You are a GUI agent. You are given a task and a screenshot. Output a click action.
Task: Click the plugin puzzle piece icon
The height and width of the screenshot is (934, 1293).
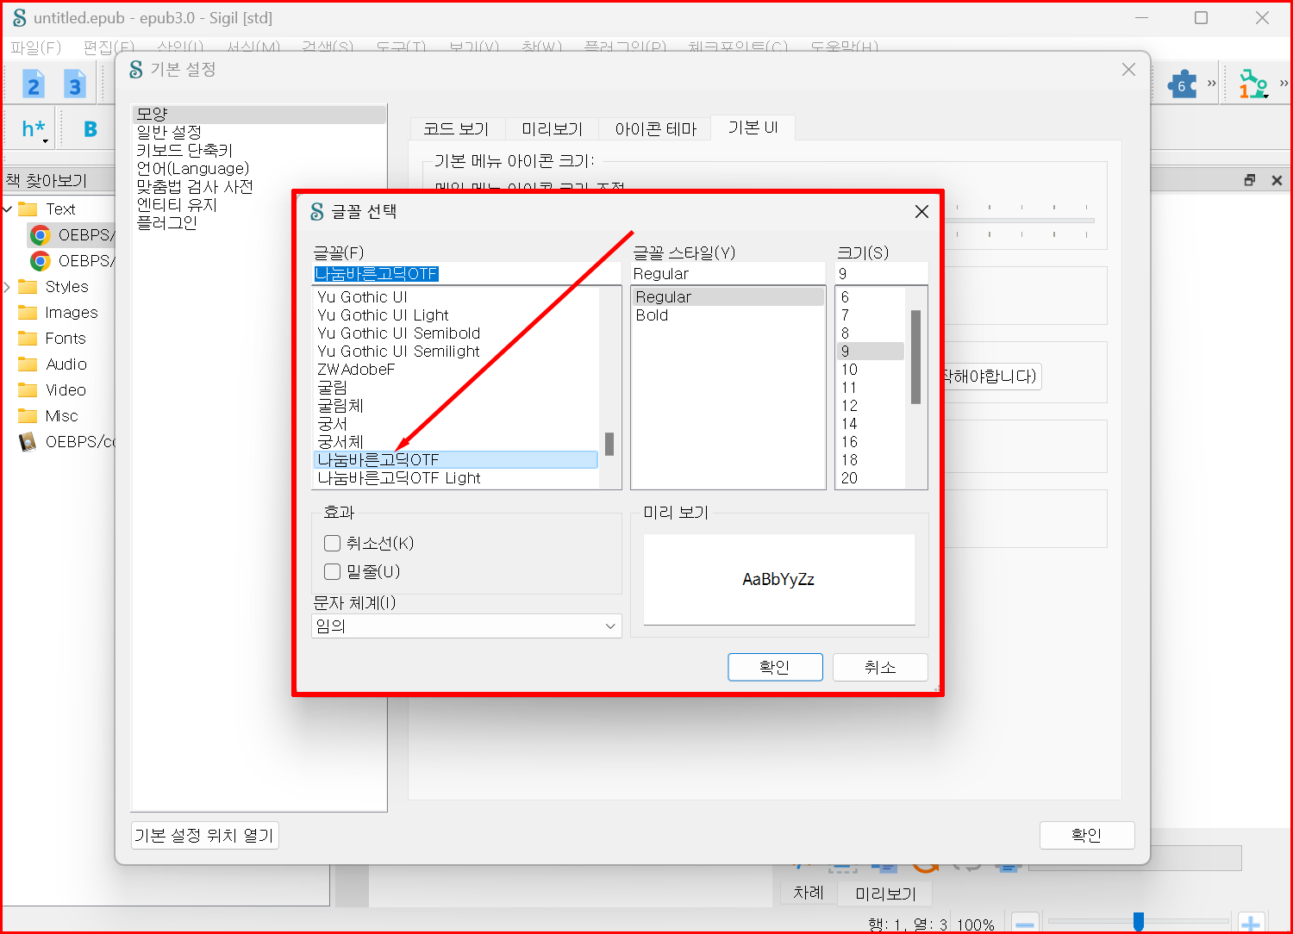[1182, 84]
